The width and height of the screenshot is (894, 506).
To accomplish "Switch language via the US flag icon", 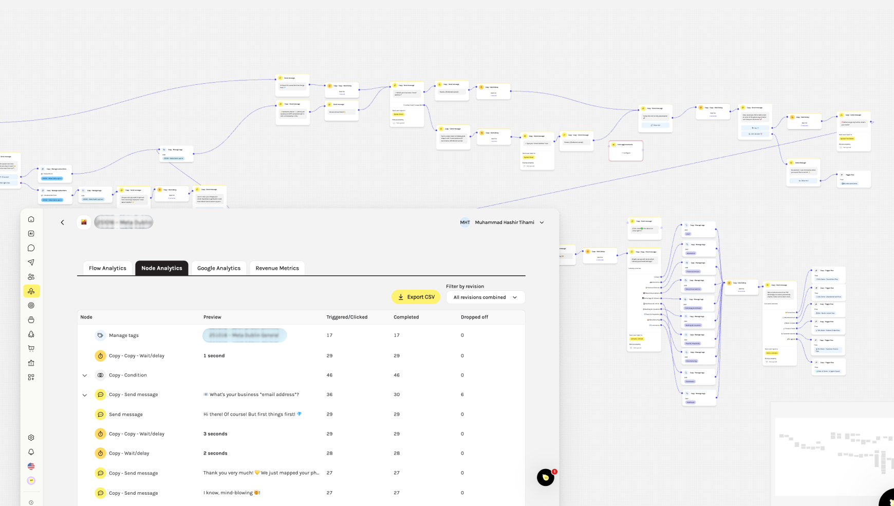I will tap(31, 466).
